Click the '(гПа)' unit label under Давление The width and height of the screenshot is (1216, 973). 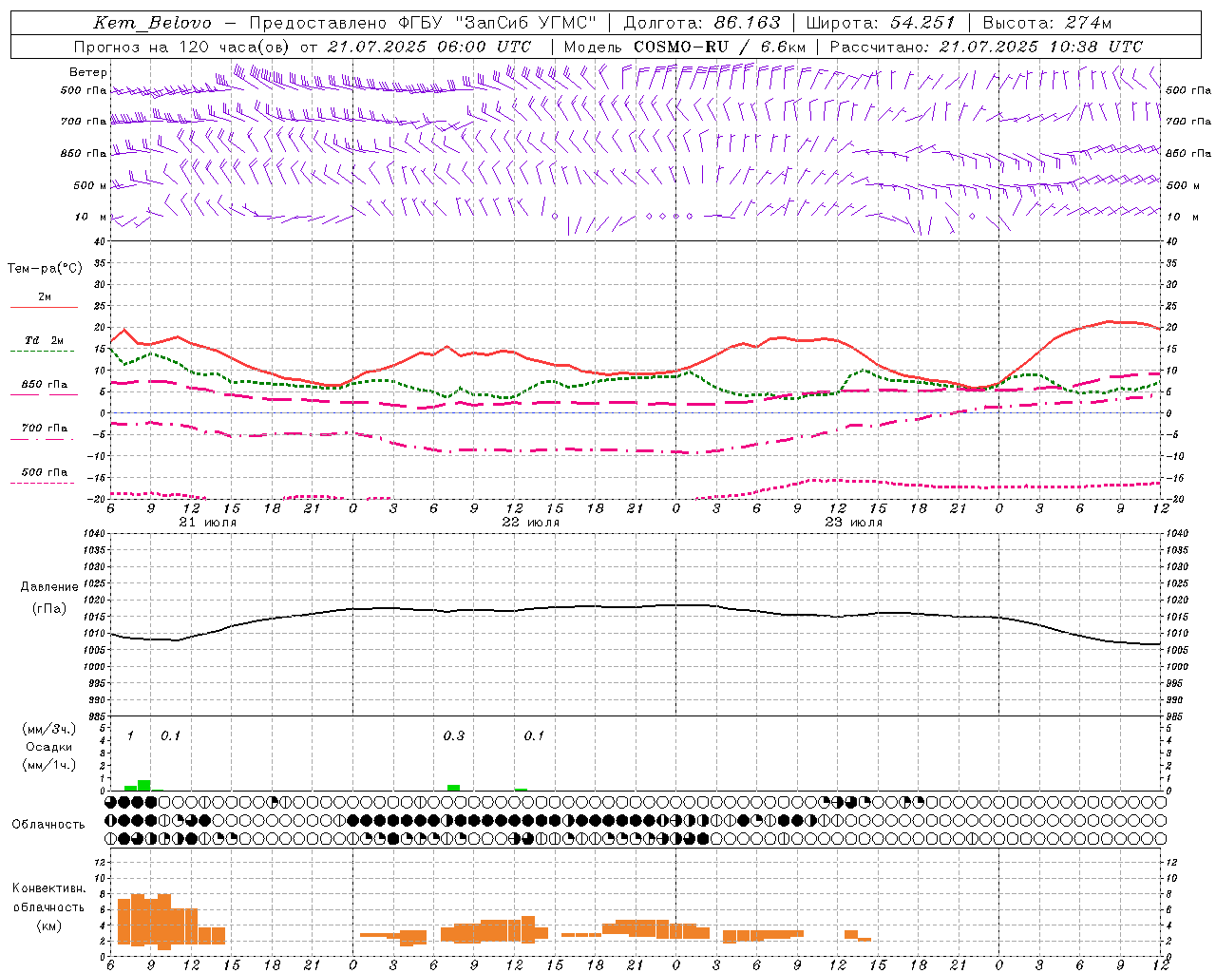[49, 608]
